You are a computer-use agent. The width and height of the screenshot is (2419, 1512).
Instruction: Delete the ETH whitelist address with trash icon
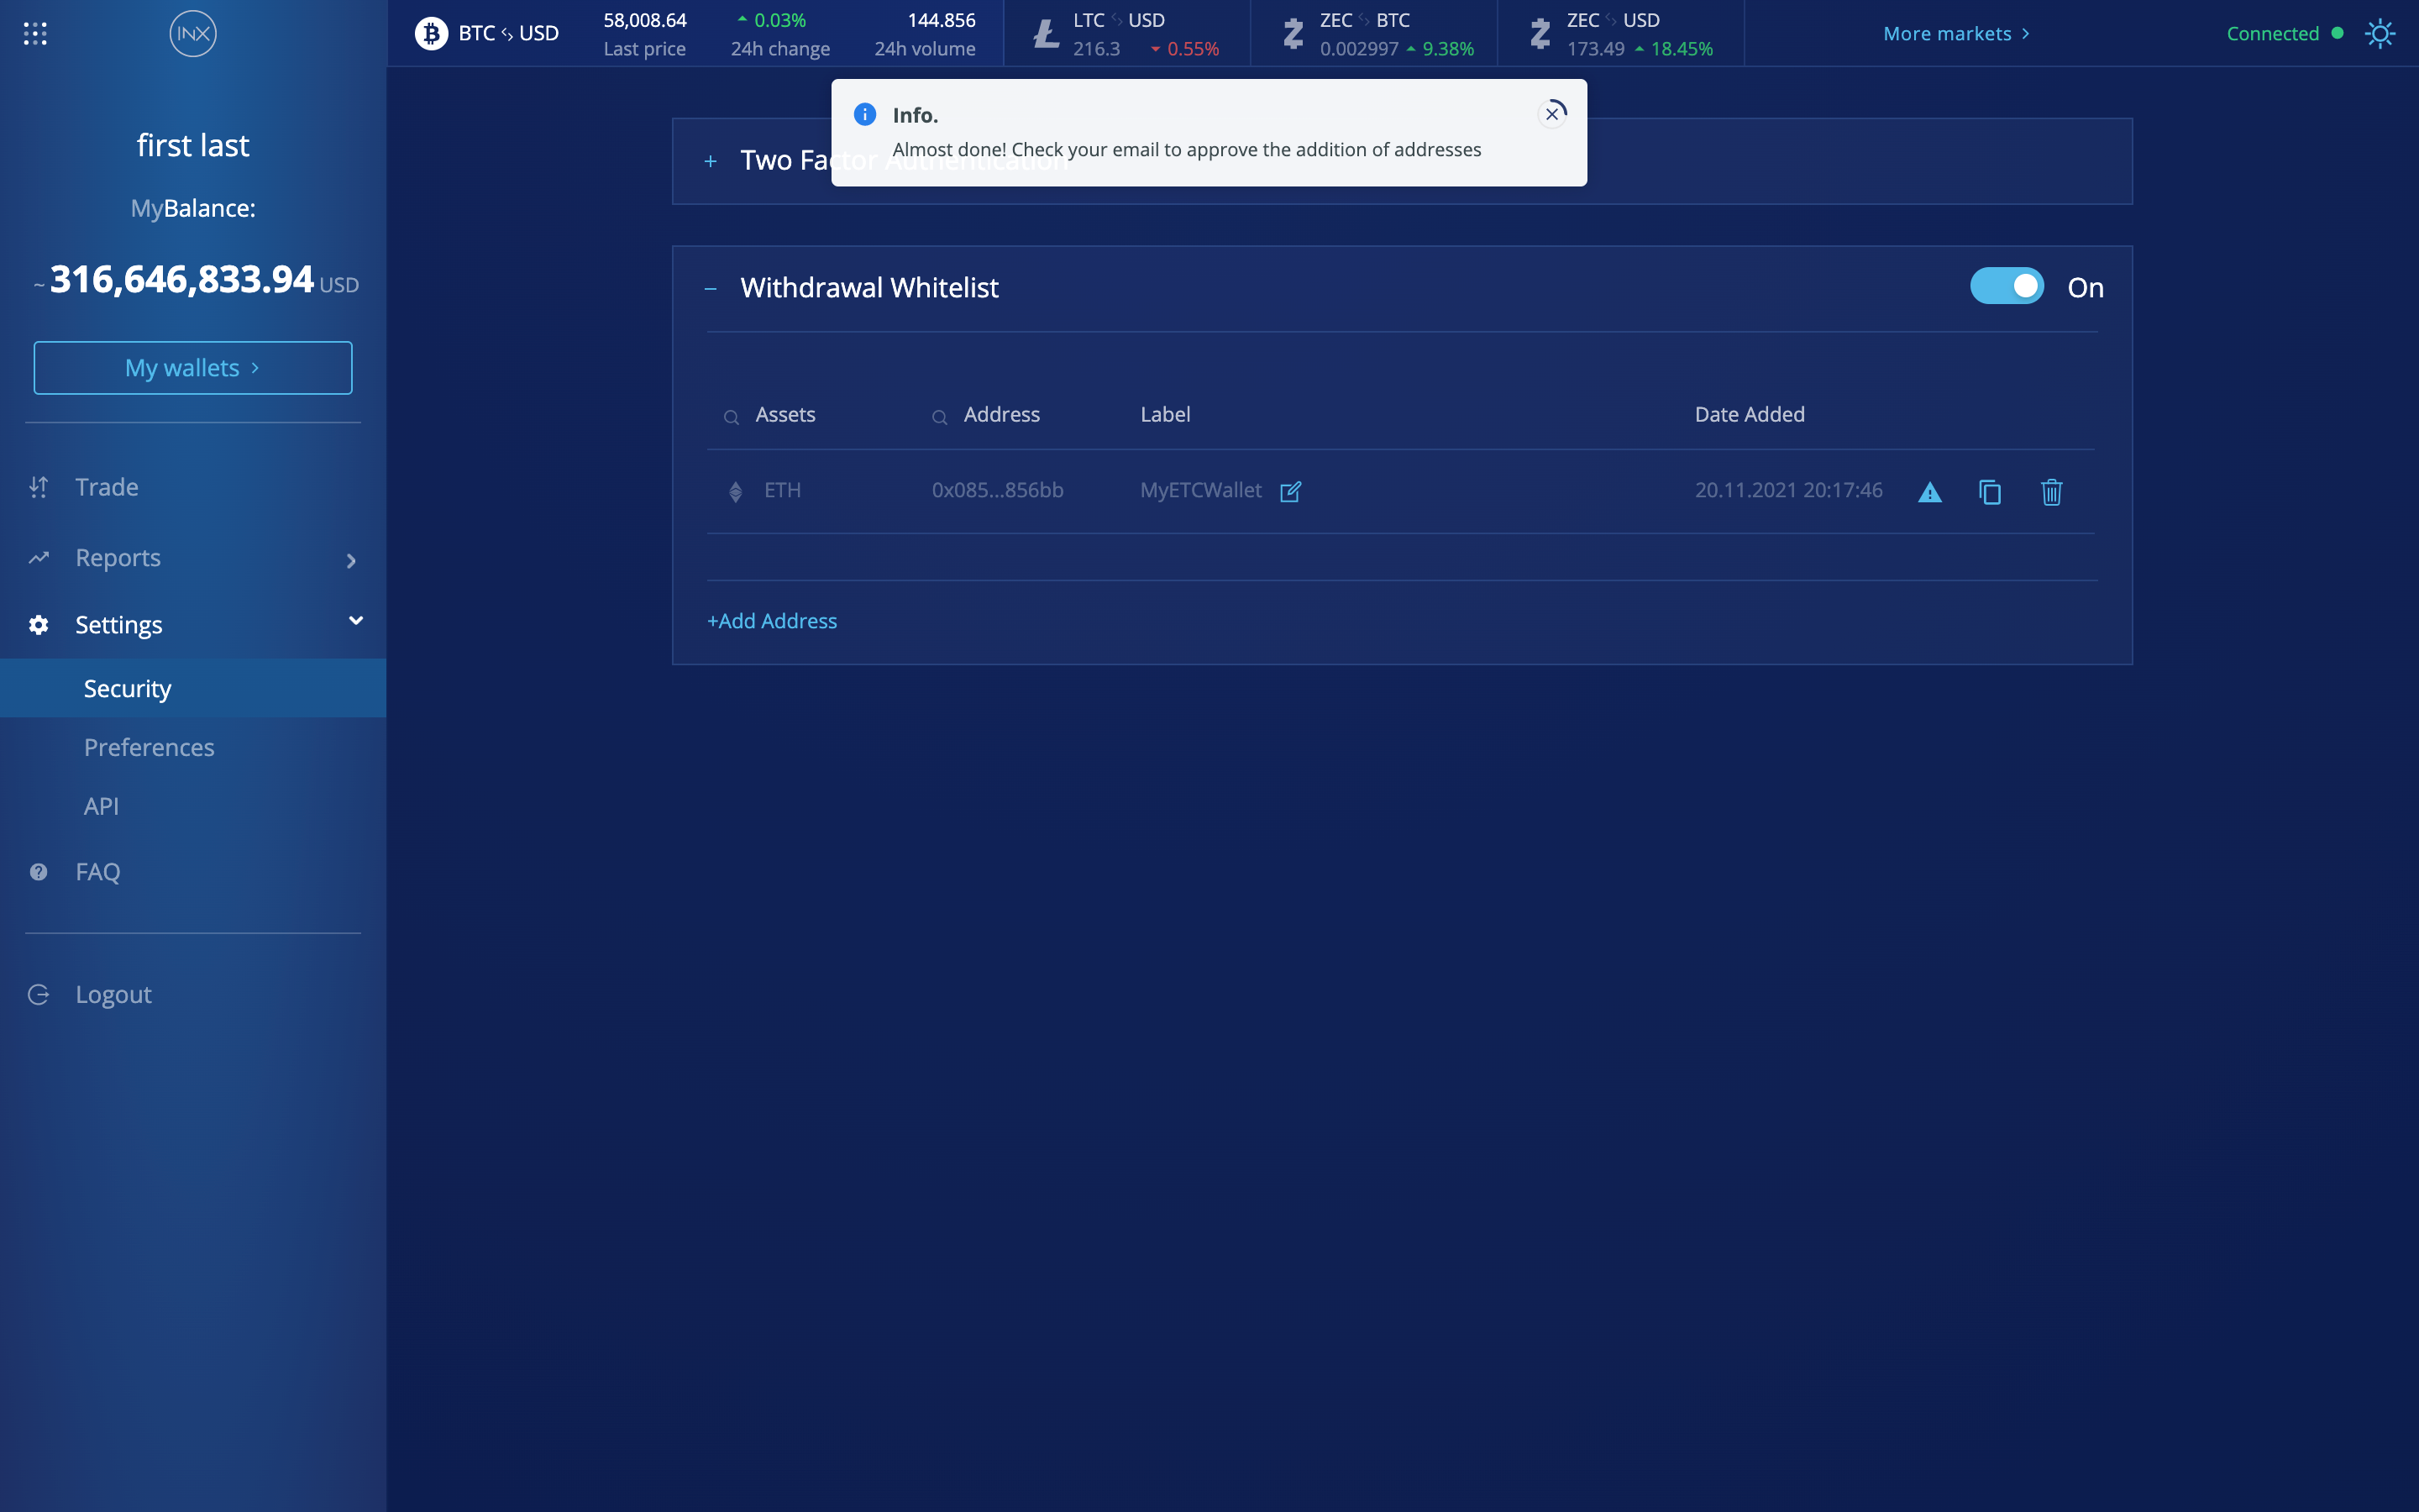[x=2051, y=492]
